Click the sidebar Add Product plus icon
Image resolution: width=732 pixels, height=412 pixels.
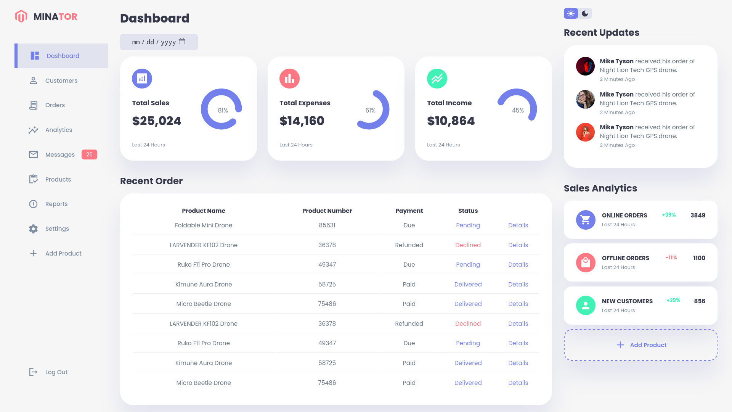(34, 253)
